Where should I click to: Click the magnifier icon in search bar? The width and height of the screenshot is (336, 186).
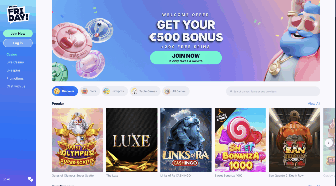click(231, 91)
